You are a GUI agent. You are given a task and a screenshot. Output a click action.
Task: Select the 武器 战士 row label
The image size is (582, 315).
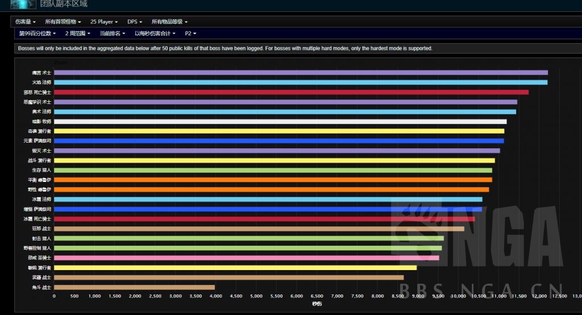click(41, 277)
